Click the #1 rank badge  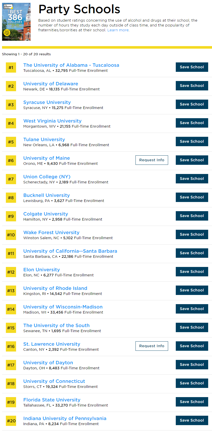click(11, 67)
